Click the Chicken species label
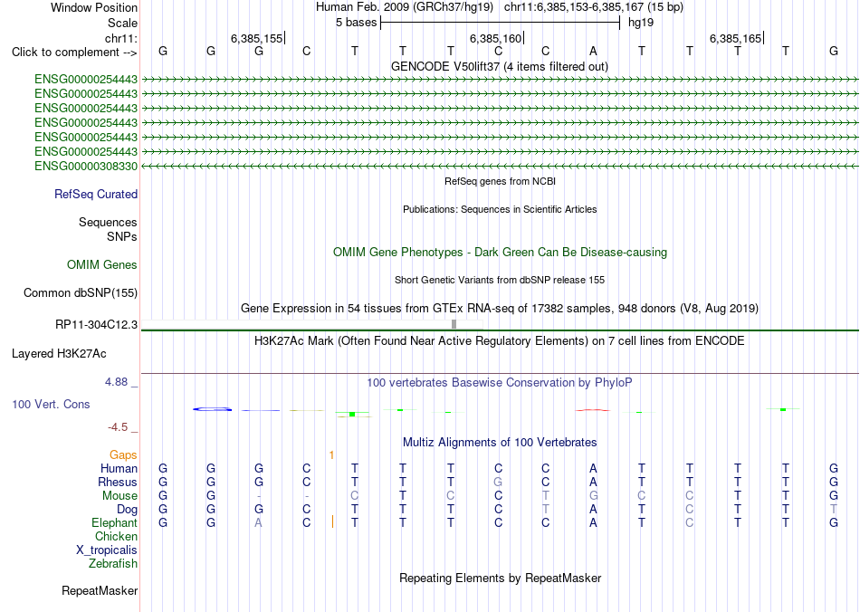This screenshot has height=612, width=860. point(116,536)
